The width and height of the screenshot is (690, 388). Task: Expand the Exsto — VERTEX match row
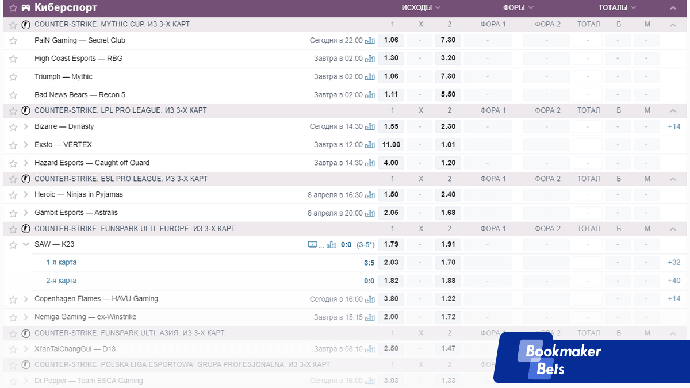click(x=26, y=145)
